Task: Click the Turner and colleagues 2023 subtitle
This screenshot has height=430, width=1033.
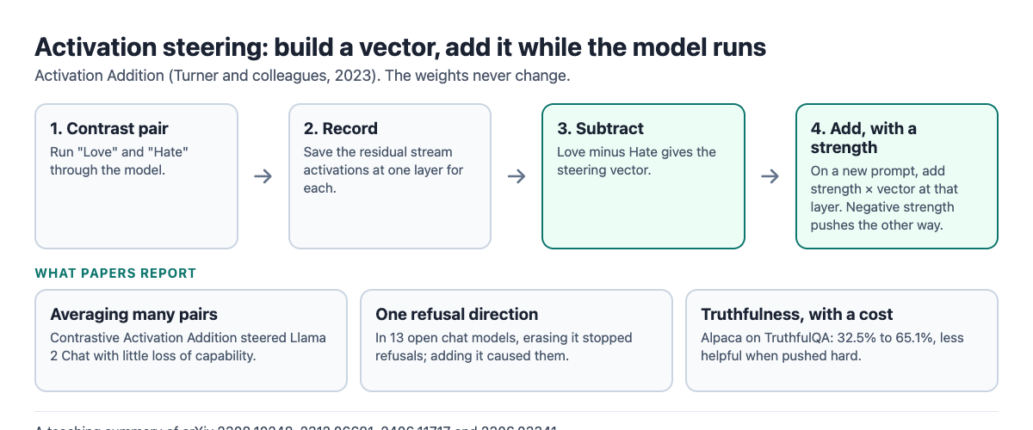Action: [x=302, y=76]
